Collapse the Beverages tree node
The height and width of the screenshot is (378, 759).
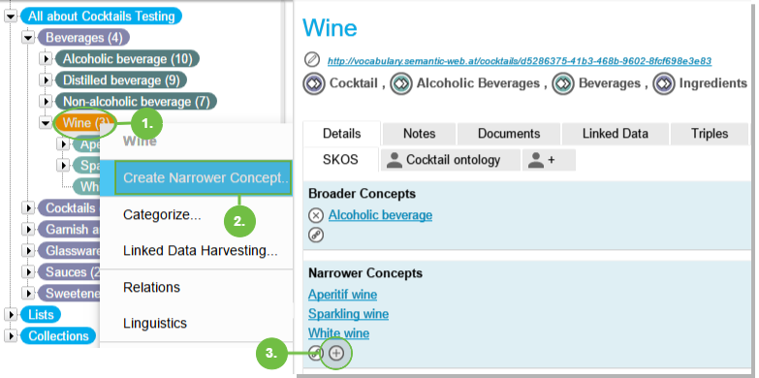pyautogui.click(x=28, y=38)
